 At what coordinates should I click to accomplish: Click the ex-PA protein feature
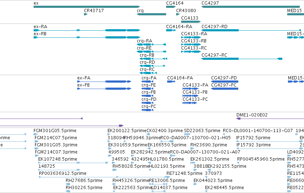click(104, 82)
